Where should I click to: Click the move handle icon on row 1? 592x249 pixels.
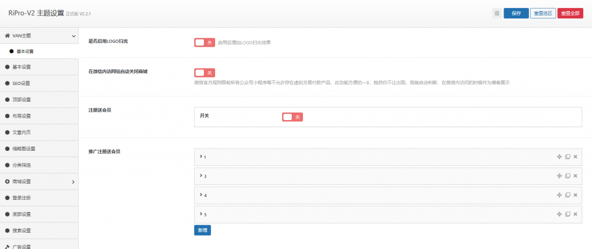(559, 157)
